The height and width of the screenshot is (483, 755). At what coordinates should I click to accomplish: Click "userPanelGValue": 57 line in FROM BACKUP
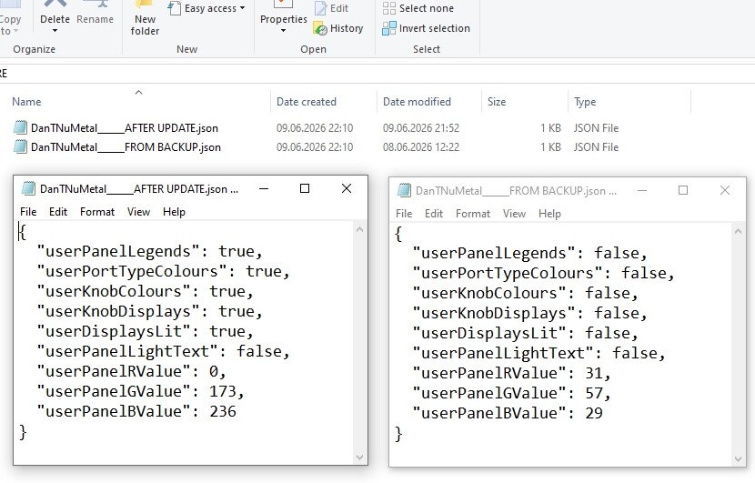pyautogui.click(x=512, y=394)
